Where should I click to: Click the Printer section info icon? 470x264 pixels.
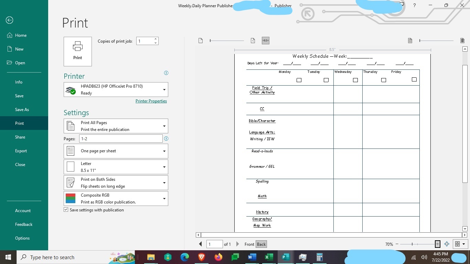(166, 73)
